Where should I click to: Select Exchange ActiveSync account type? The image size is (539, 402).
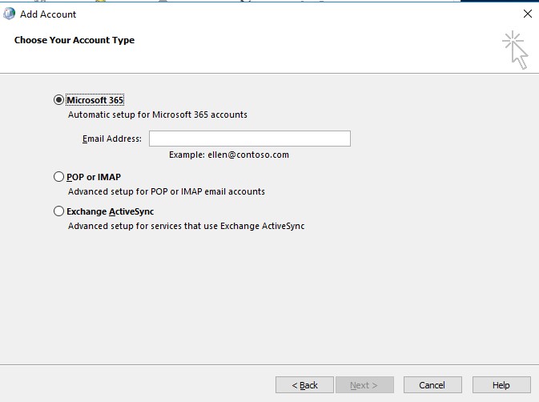(58, 211)
